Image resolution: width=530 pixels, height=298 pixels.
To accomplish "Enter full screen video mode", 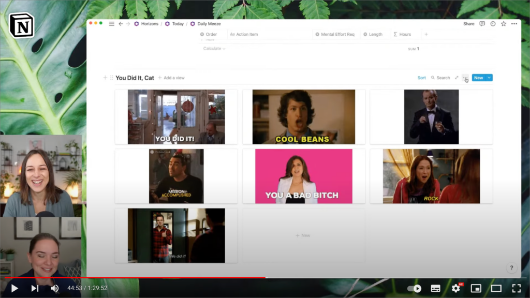I will coord(517,288).
